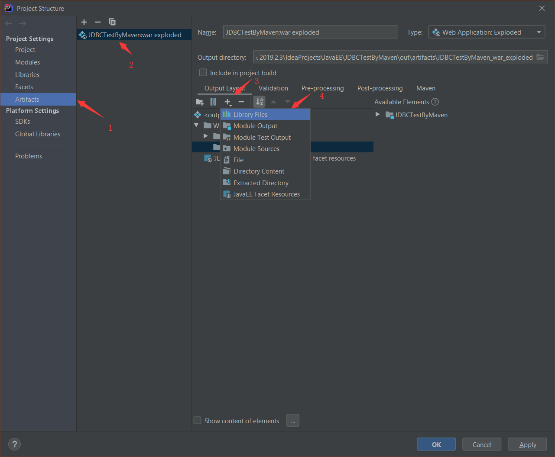The image size is (555, 457).
Task: Choose Extracted Directory from popup menu
Action: 265,183
